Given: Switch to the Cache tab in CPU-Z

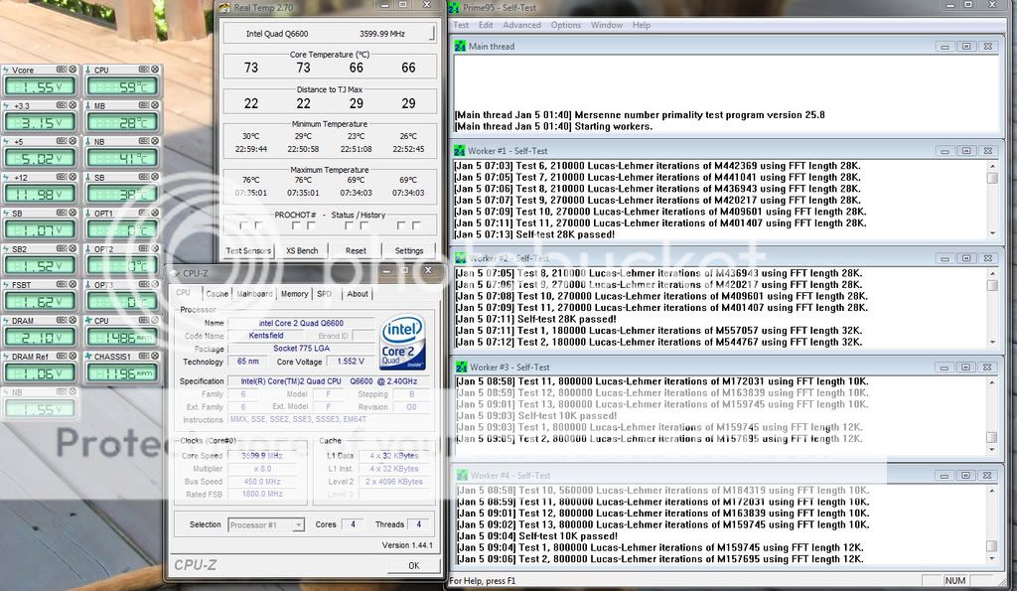Looking at the screenshot, I should point(217,294).
